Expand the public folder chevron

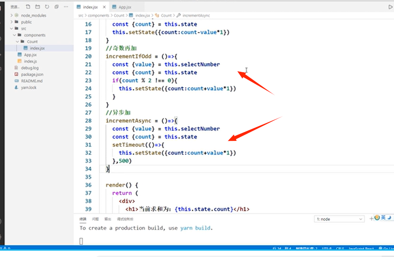pos(11,22)
